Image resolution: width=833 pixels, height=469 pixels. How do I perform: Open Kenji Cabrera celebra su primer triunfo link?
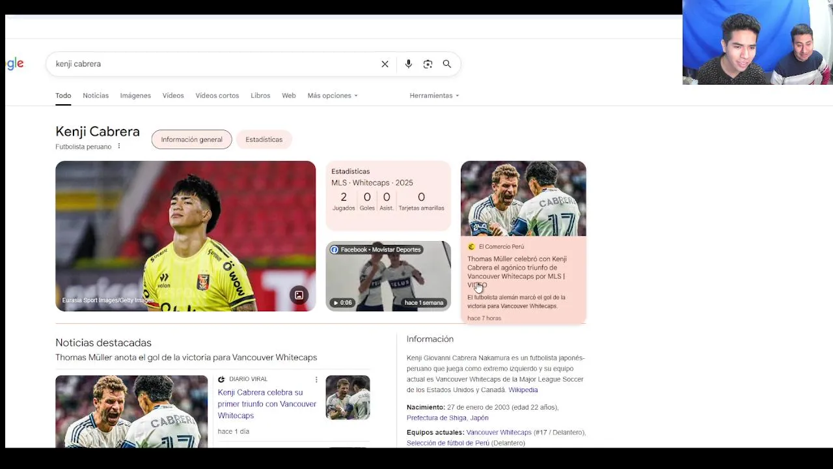pos(267,404)
